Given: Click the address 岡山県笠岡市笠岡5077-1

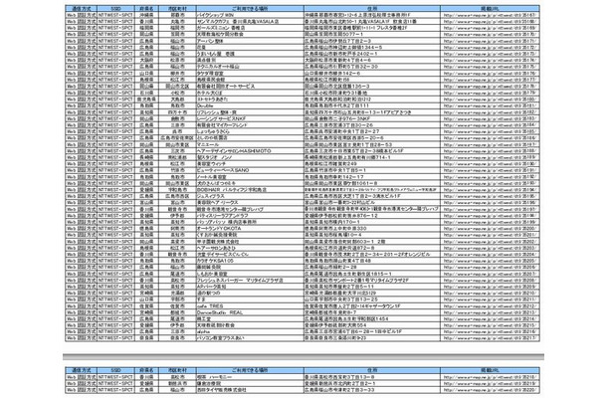Looking at the screenshot, I should coord(372,35).
